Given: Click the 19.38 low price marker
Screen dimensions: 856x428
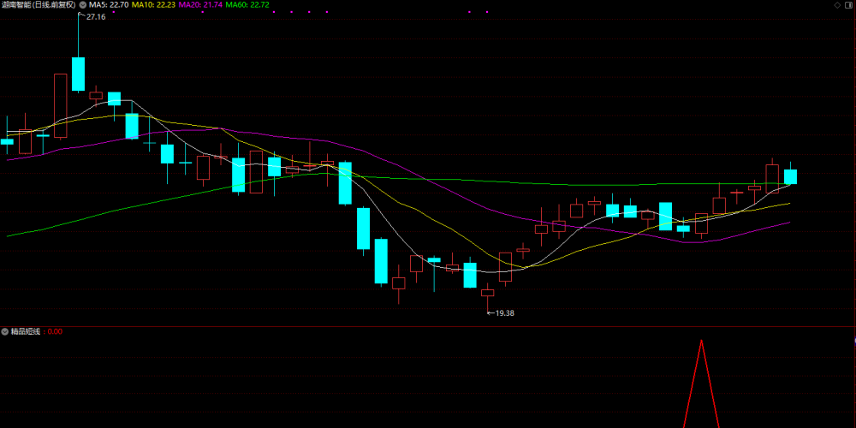Looking at the screenshot, I should pyautogui.click(x=504, y=313).
